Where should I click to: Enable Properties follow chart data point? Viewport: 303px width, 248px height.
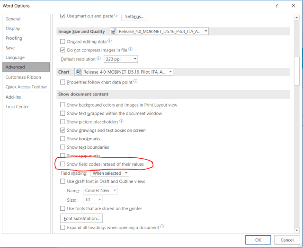(62, 82)
